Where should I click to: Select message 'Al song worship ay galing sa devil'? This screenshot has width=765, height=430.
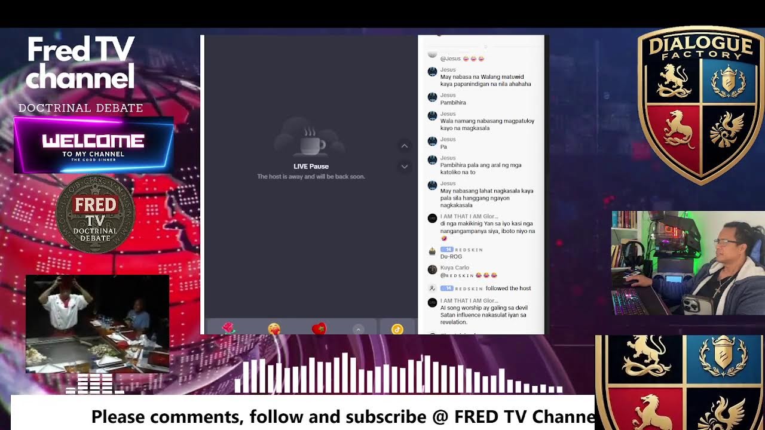[484, 315]
